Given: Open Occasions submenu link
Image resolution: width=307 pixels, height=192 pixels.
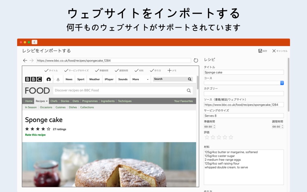Looking at the screenshot, I should [46, 108].
